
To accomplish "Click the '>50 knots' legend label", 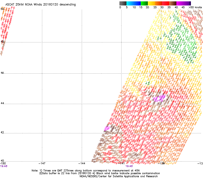I will click(x=195, y=7).
